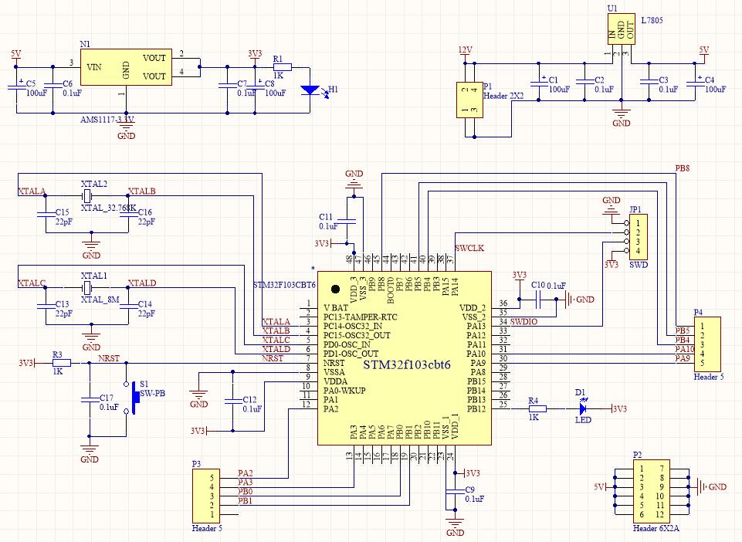Select the XTAL1 8M crystal symbol

pos(87,287)
